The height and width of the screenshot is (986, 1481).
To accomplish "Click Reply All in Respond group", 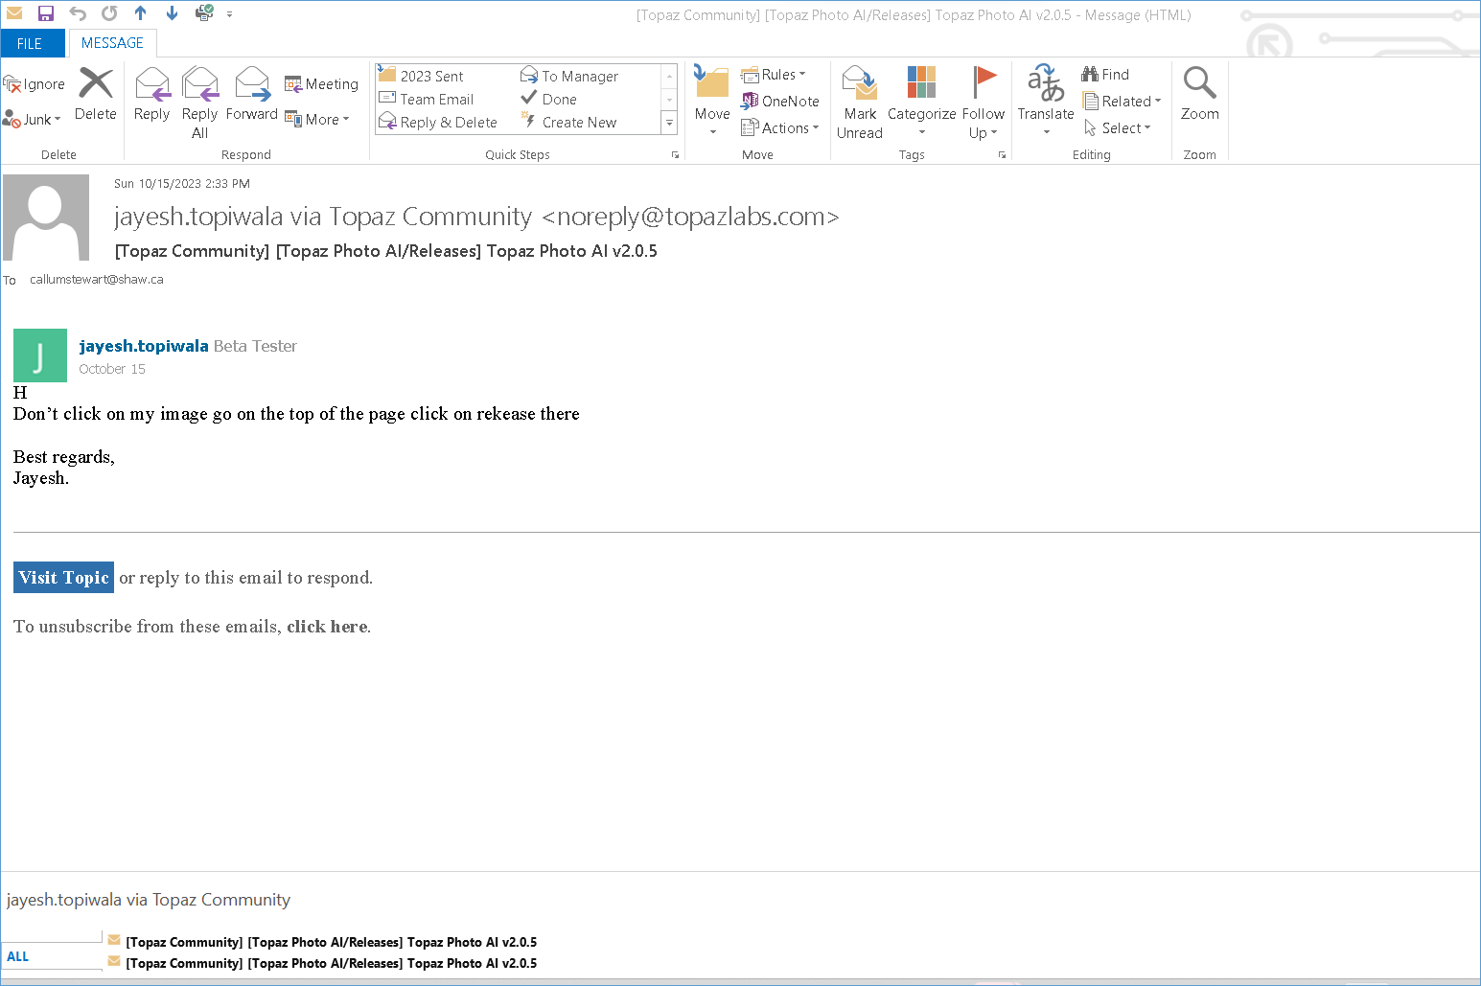I will [199, 102].
